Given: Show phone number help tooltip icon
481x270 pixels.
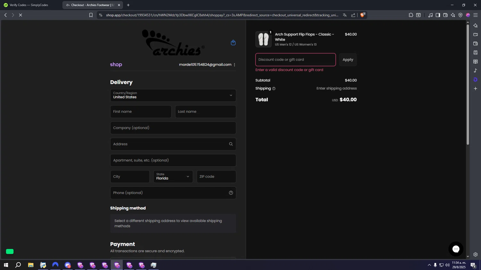Looking at the screenshot, I should (231, 193).
